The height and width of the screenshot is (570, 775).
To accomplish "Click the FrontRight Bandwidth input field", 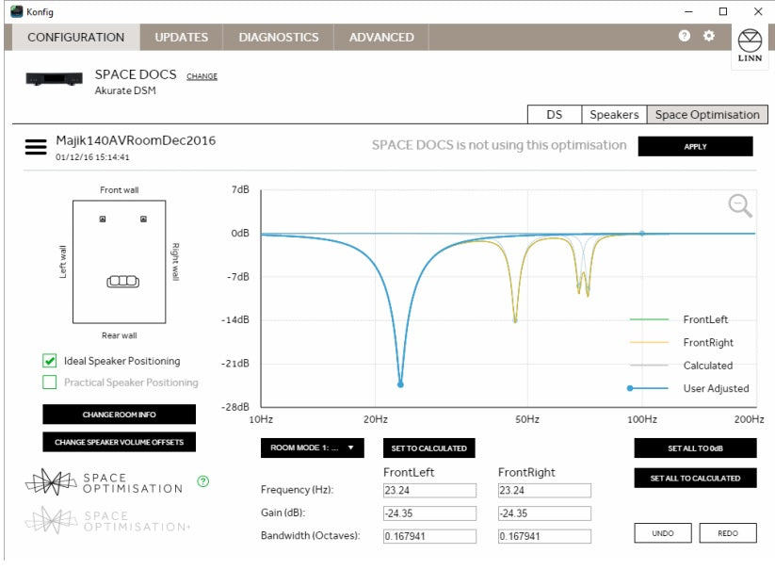I will click(x=543, y=536).
